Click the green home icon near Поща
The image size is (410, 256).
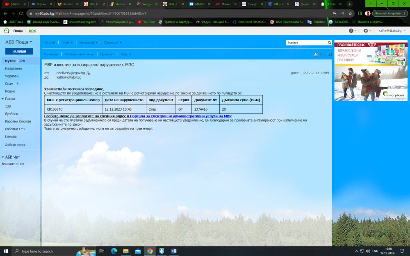pos(6,30)
